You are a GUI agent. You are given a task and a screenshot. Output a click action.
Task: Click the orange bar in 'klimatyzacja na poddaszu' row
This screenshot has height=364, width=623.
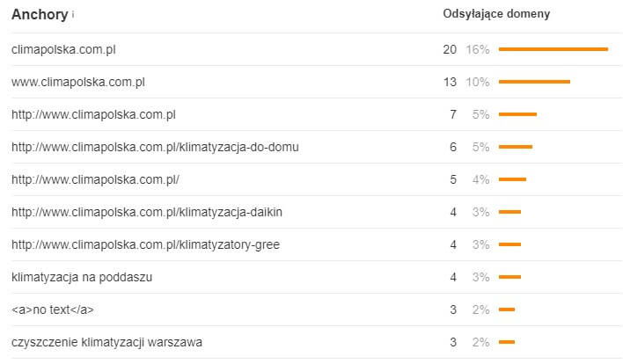[509, 277]
